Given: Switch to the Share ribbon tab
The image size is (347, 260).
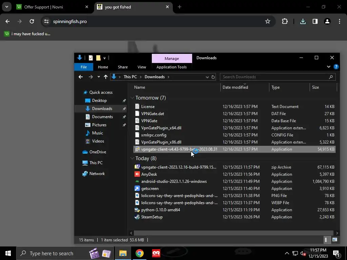Looking at the screenshot, I should pyautogui.click(x=123, y=67).
